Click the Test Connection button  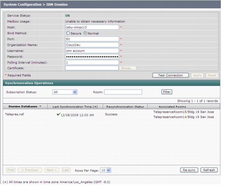171,75
